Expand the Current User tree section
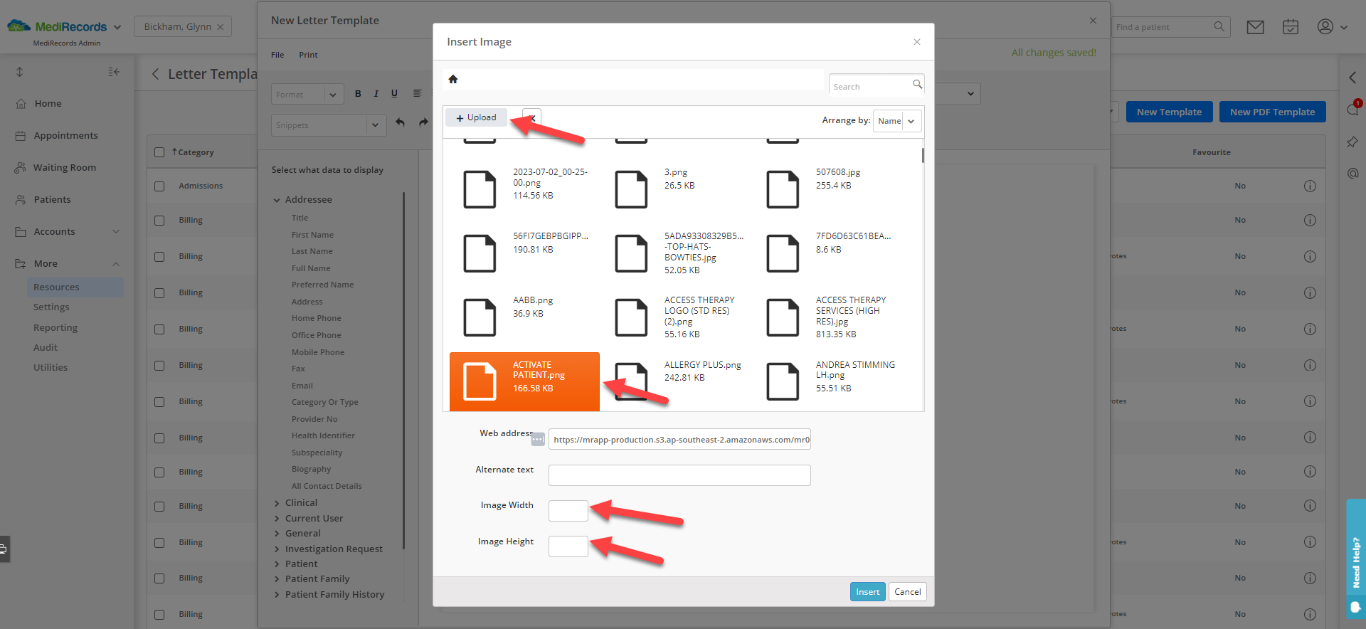The image size is (1366, 629). (277, 519)
